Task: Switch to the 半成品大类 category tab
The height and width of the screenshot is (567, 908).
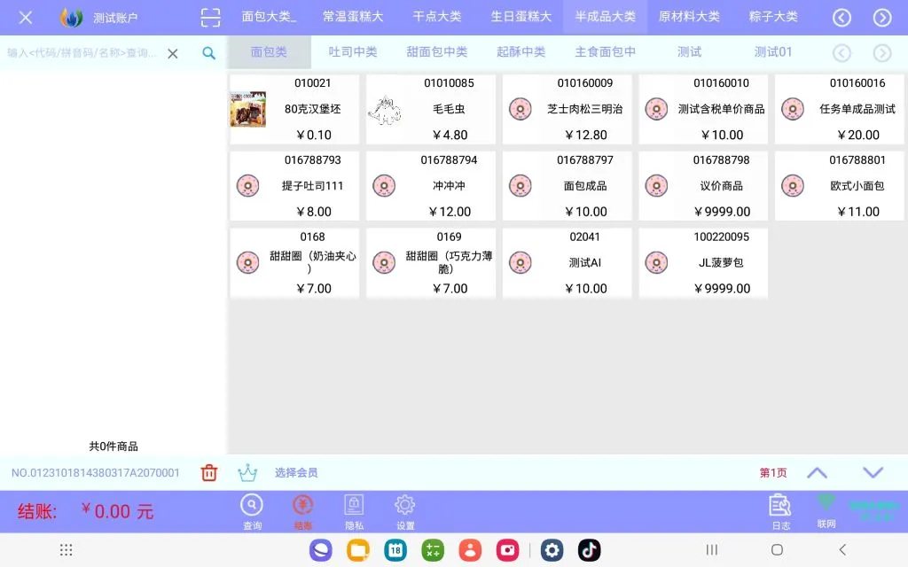Action: tap(604, 16)
